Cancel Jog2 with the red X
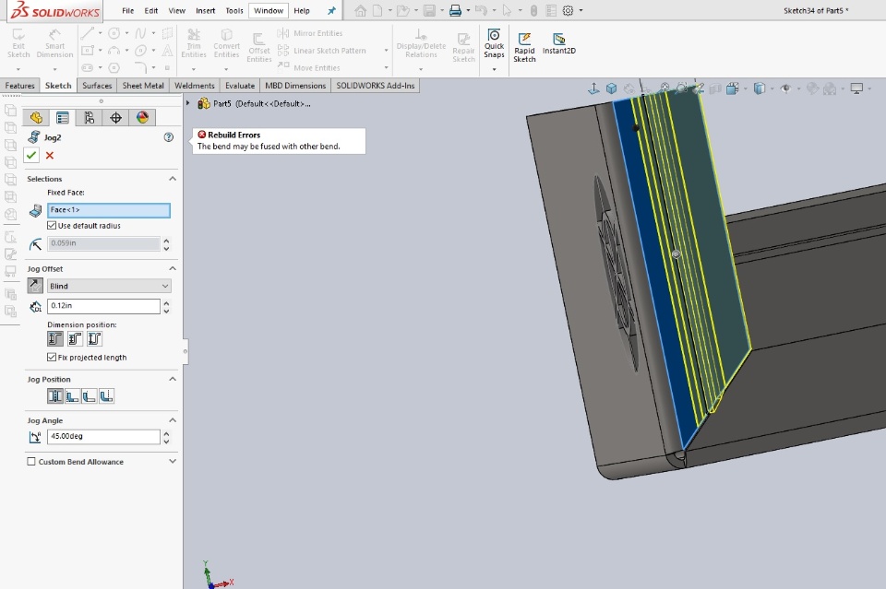 [50, 155]
